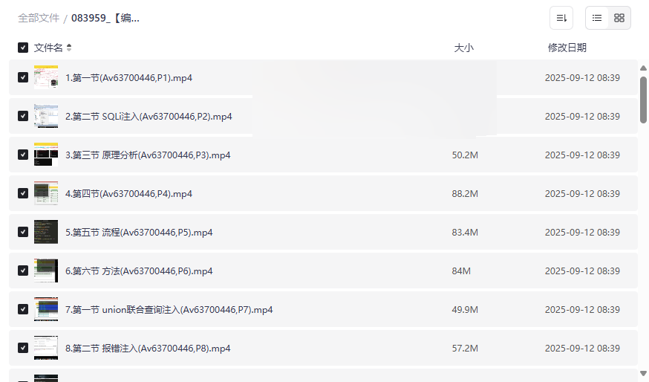Screen dimensions: 649x382
Task: Sort by 修改日期 column header
Action: click(x=567, y=48)
